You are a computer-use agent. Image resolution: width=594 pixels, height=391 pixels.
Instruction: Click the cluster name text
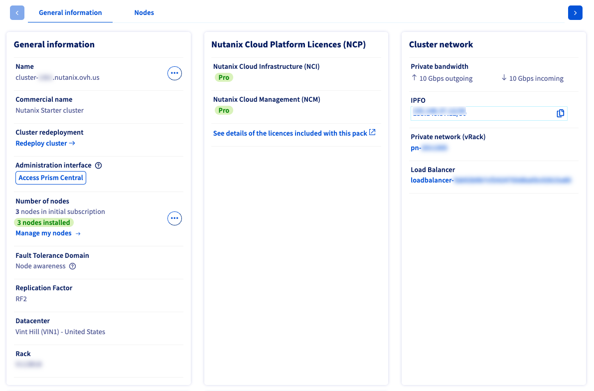tap(58, 77)
